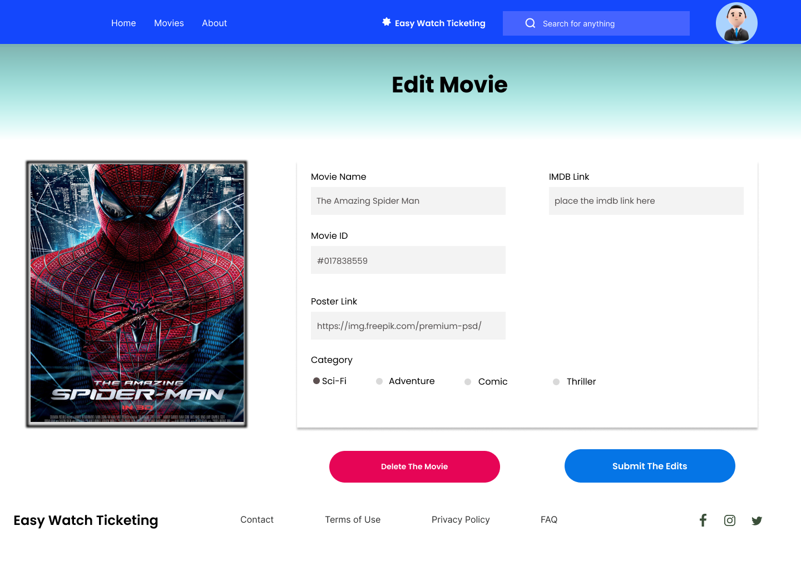Open the About navigation item
The height and width of the screenshot is (570, 801).
[x=214, y=23]
